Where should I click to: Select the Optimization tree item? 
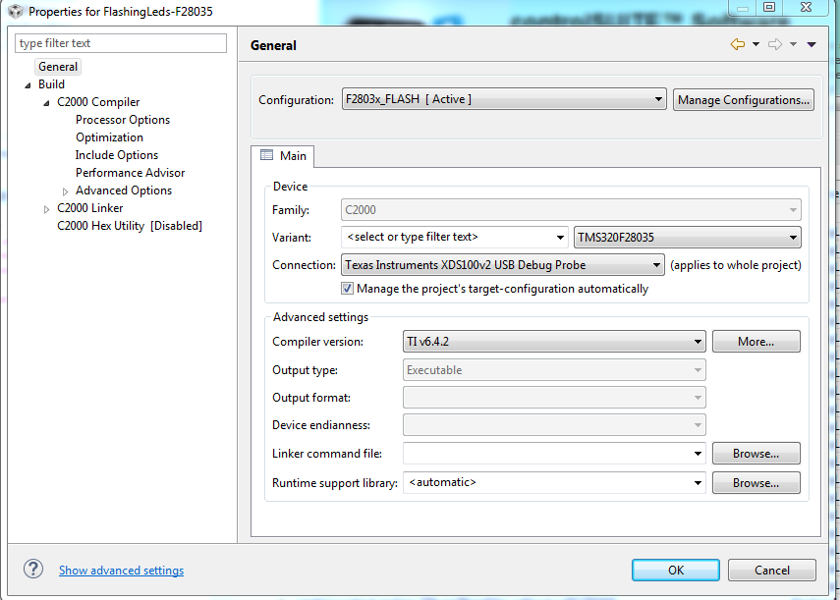click(109, 136)
